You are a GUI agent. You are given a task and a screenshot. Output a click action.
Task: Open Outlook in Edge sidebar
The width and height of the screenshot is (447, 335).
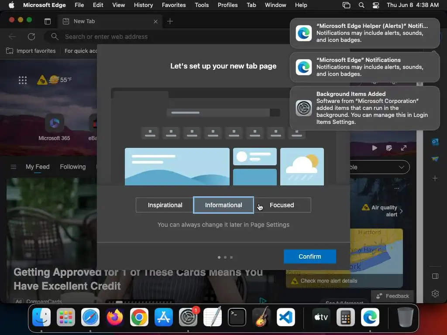pos(435,142)
